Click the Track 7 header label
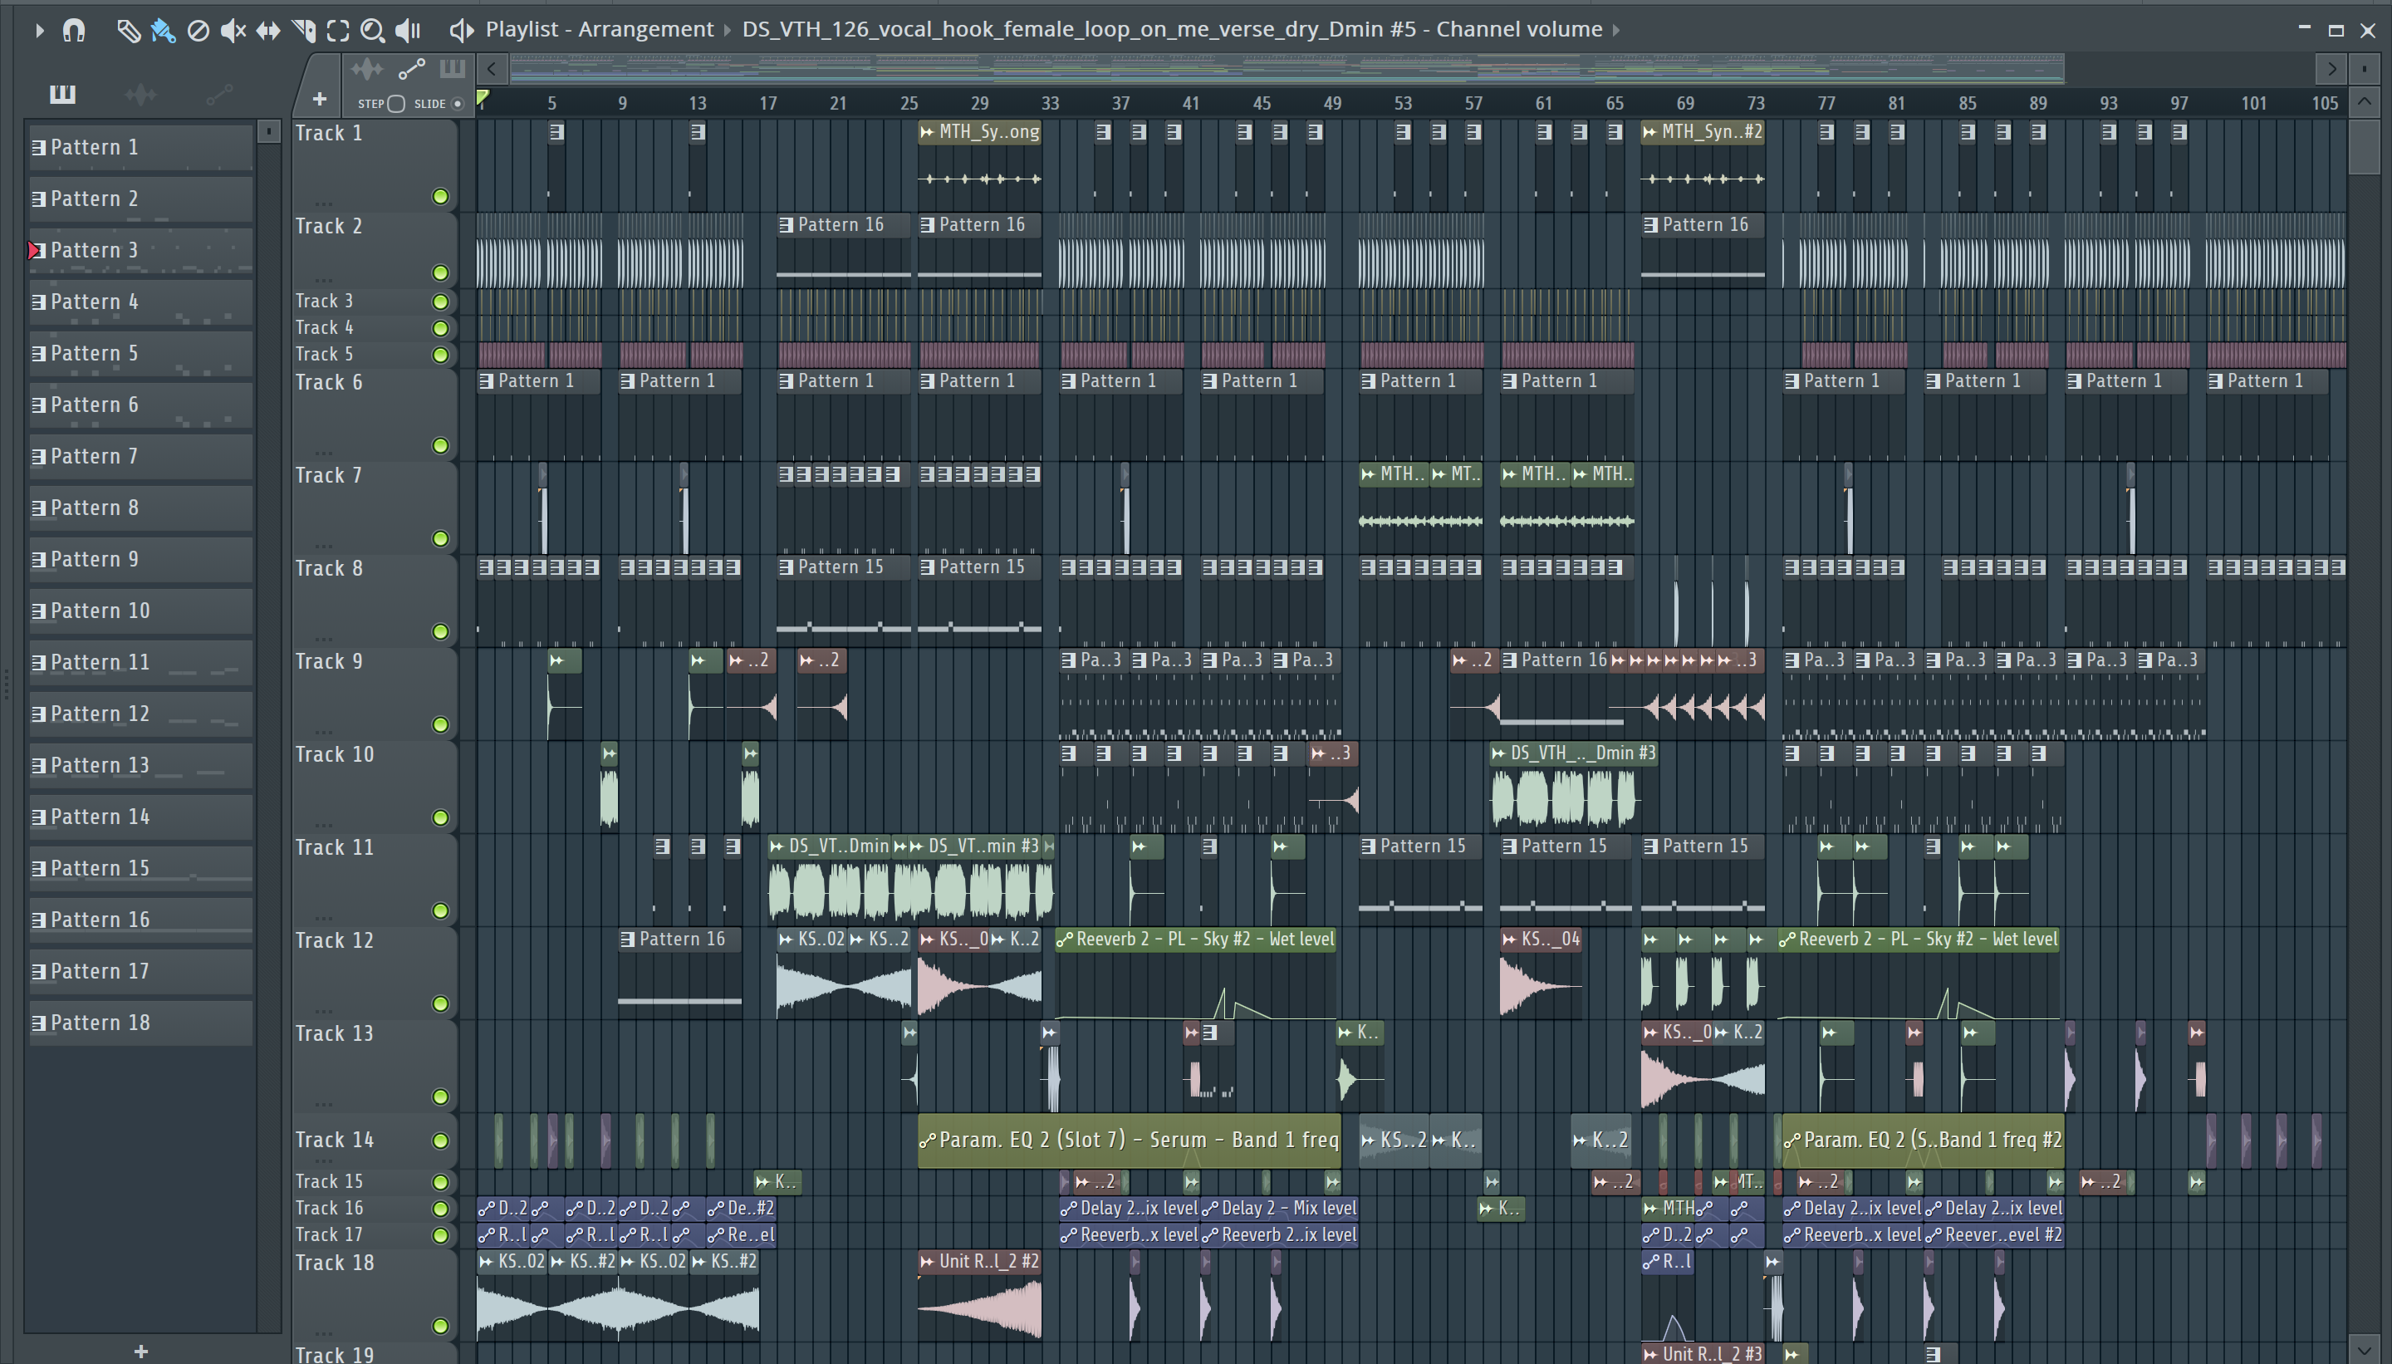The image size is (2392, 1364). coord(328,476)
